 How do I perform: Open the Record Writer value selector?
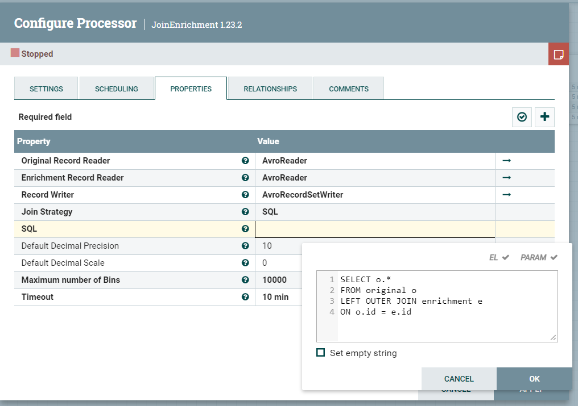click(x=373, y=195)
